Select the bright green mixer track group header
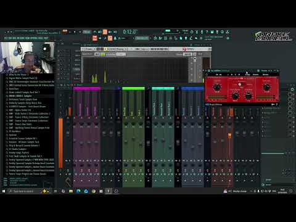Image resolution: width=296 pixels, height=222 pixels. [x=133, y=88]
